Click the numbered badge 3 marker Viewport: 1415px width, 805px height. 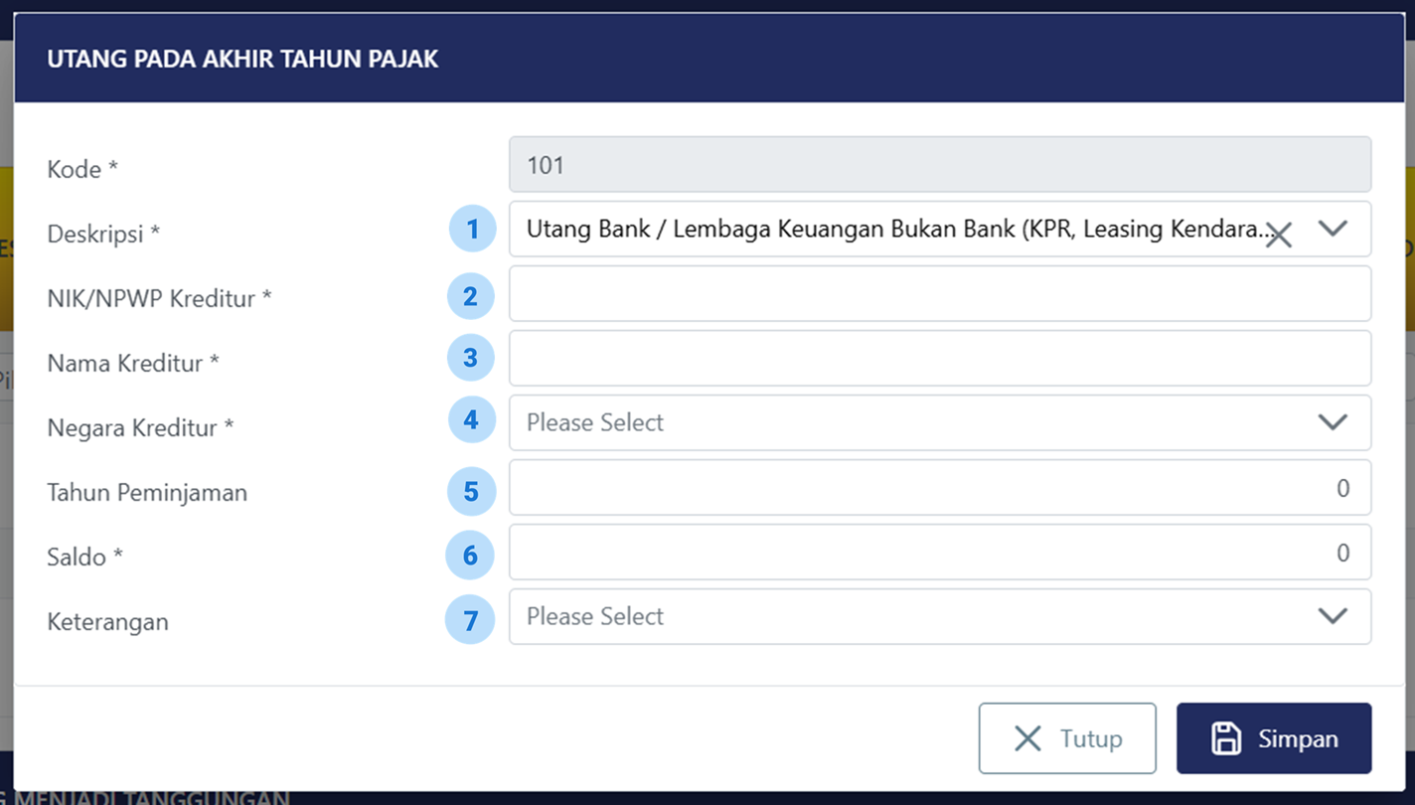[x=471, y=358]
